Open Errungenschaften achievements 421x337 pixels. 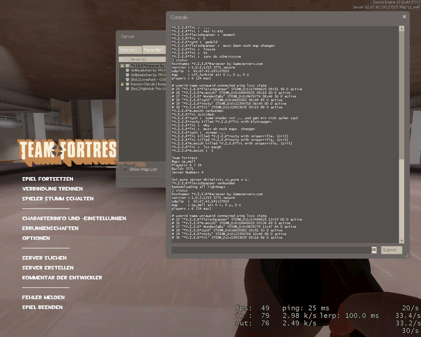pos(50,228)
